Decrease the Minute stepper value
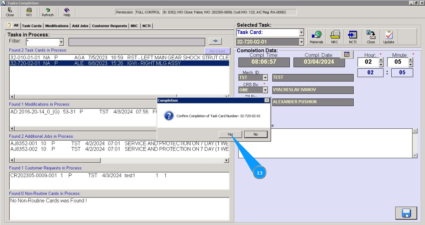 click(x=411, y=64)
